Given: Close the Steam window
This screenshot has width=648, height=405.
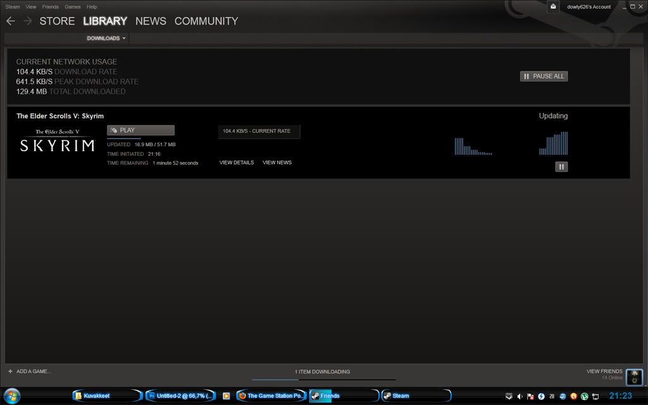Looking at the screenshot, I should (x=640, y=6).
